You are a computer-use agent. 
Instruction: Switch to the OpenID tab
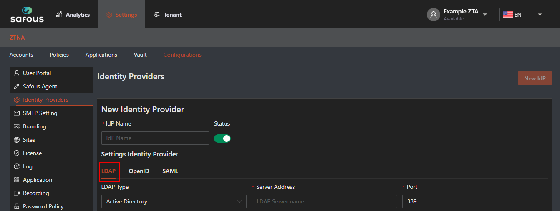[139, 171]
